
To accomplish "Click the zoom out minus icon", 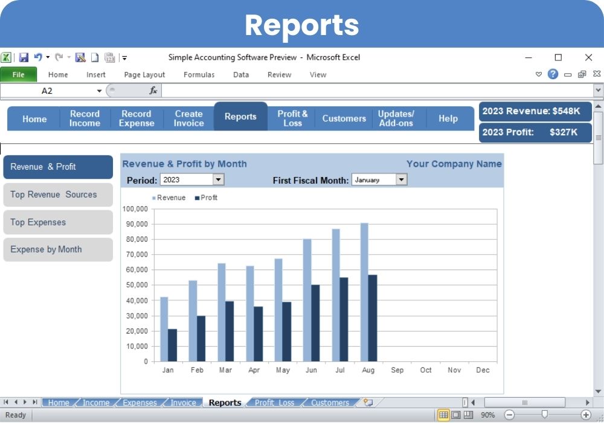I will coord(509,415).
